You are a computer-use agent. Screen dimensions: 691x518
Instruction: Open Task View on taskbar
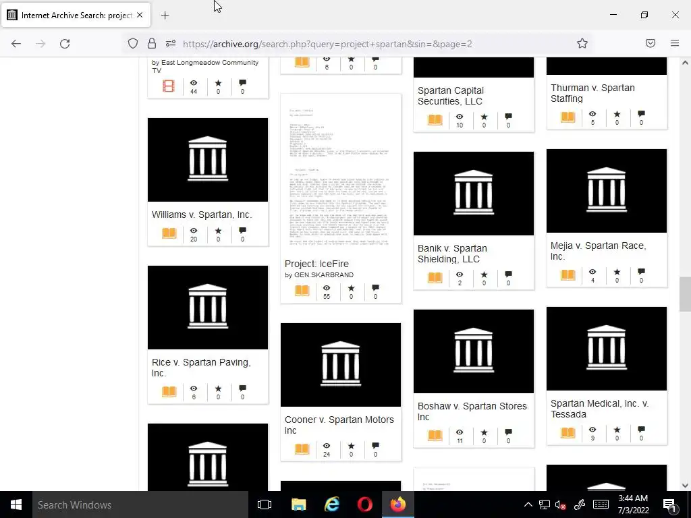point(265,505)
